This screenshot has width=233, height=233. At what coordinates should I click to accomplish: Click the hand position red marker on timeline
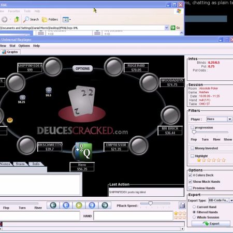1,224
